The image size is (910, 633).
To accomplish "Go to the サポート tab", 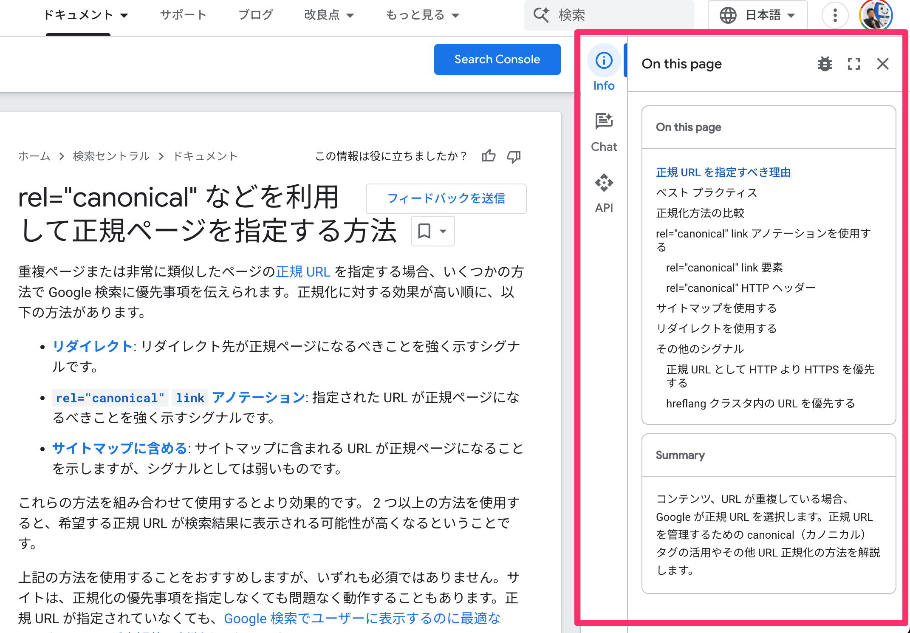I will (183, 15).
